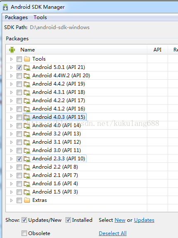Click the Tools folder icon
The height and width of the screenshot is (238, 178).
pos(27,59)
